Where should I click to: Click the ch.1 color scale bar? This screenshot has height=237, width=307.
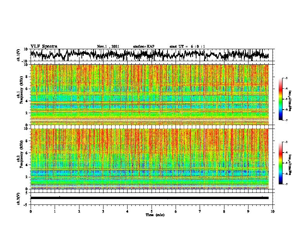click(281, 99)
